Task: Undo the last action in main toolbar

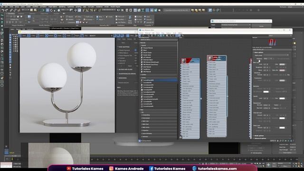Action: (x=3, y=10)
